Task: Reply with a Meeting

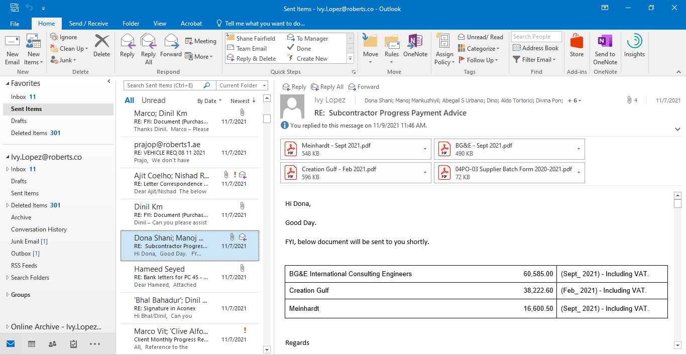Action: coord(200,41)
